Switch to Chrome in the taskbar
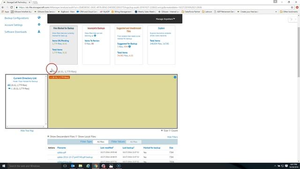300x169 pixels. click(96, 166)
